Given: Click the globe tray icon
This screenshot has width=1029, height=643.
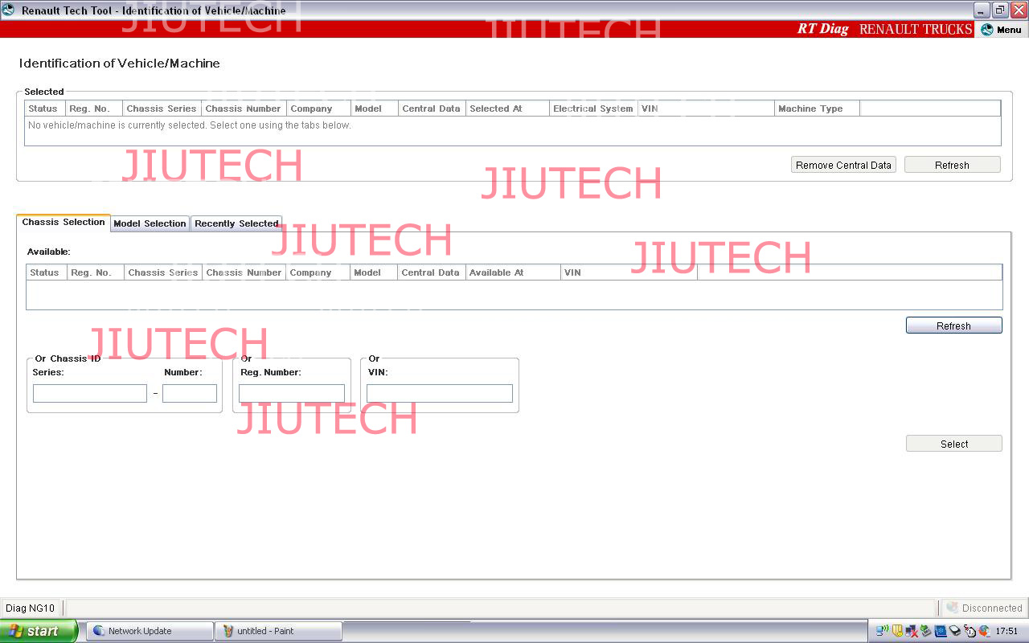Looking at the screenshot, I should coord(984,631).
